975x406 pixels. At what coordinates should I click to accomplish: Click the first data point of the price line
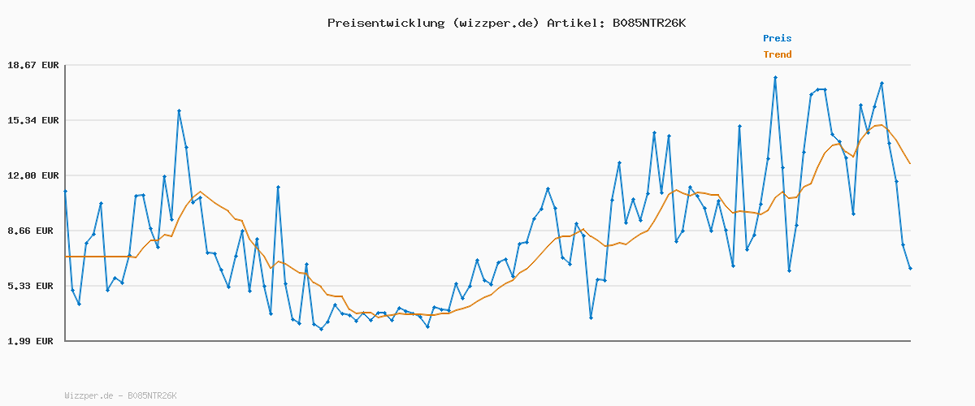point(65,191)
